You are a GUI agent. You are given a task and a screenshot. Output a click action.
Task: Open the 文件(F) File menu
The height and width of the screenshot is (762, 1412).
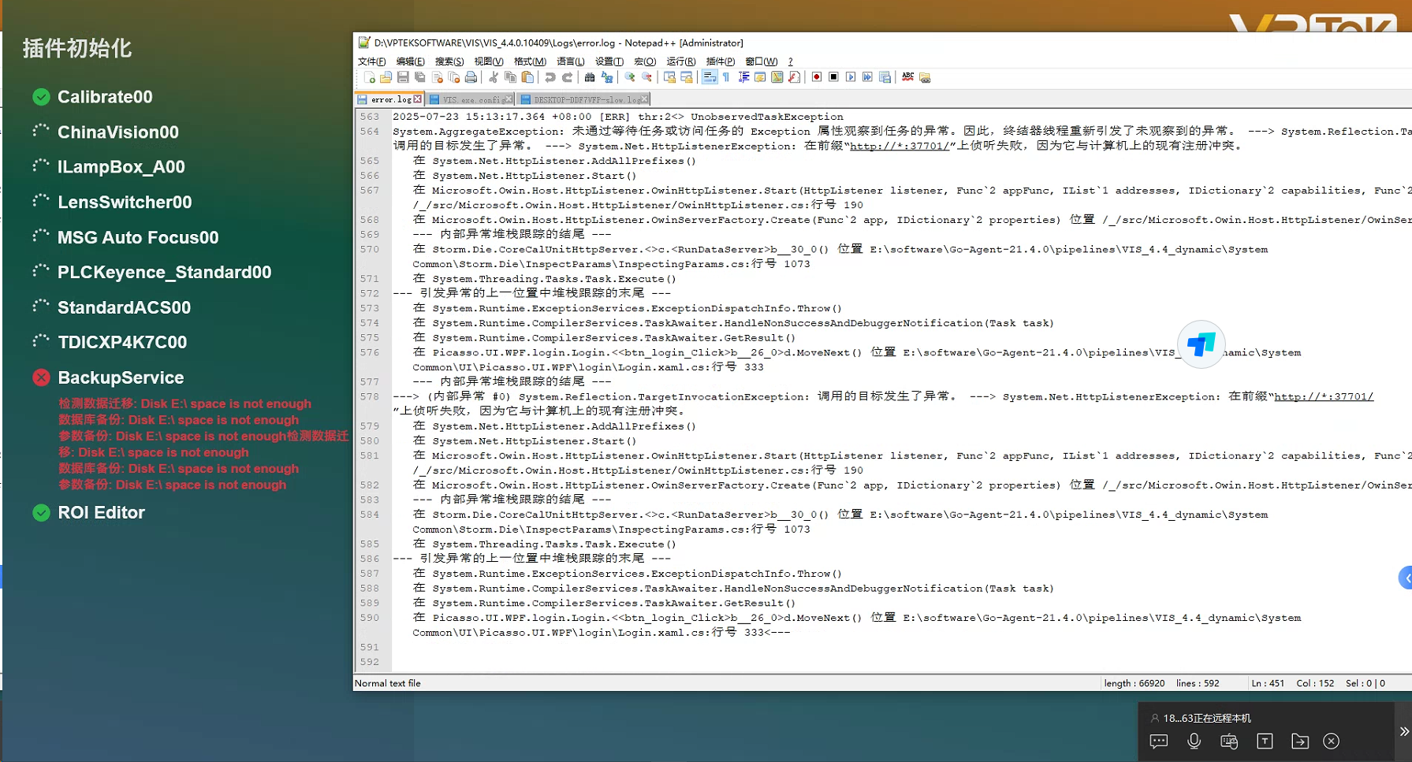click(x=371, y=61)
